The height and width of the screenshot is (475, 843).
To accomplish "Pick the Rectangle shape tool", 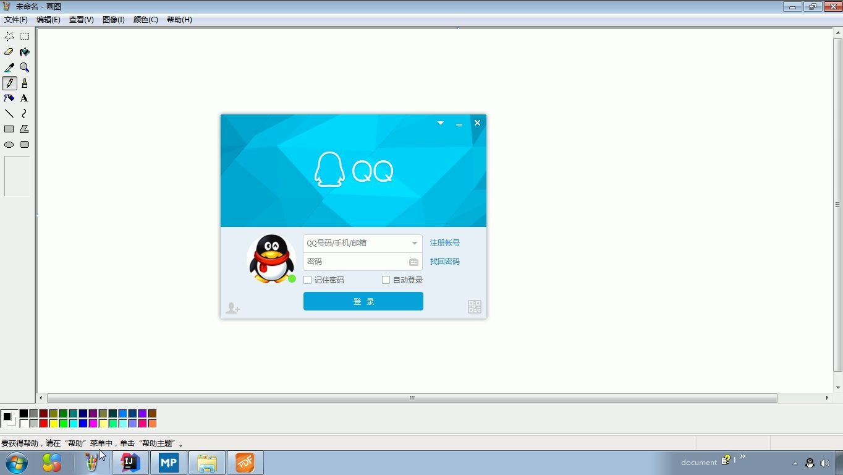I will pos(9,129).
